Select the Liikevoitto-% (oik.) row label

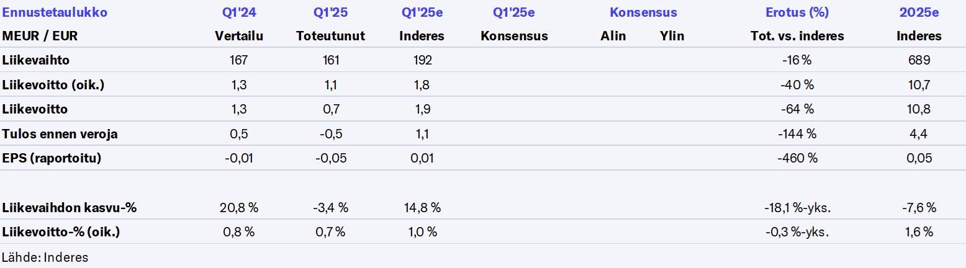click(61, 232)
